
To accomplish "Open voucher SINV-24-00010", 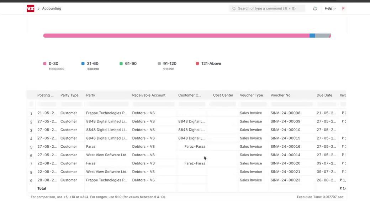I will pyautogui.click(x=285, y=130).
